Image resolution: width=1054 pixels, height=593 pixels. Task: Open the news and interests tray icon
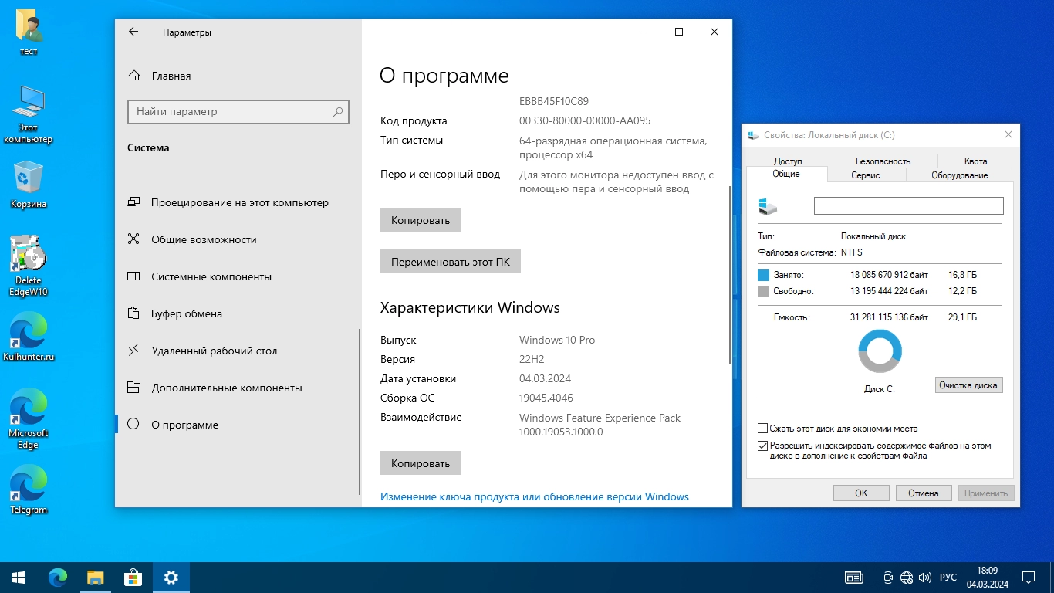(x=854, y=578)
